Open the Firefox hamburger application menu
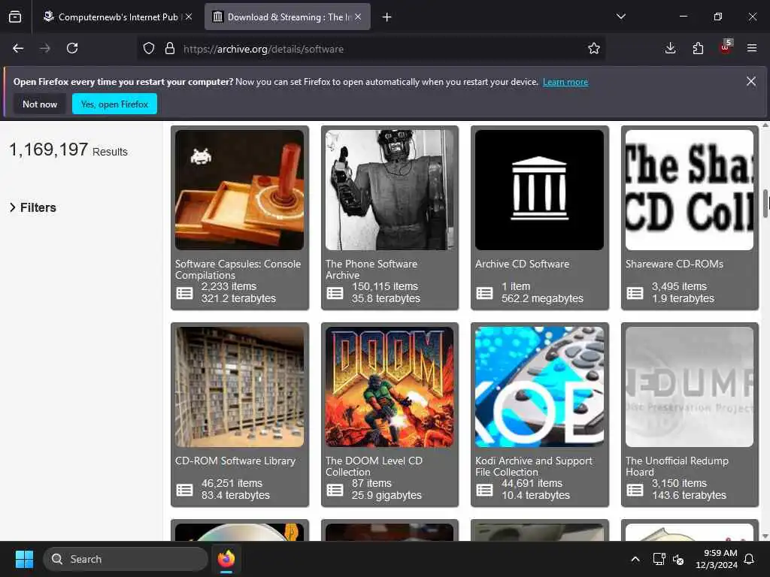770x577 pixels. (x=752, y=48)
